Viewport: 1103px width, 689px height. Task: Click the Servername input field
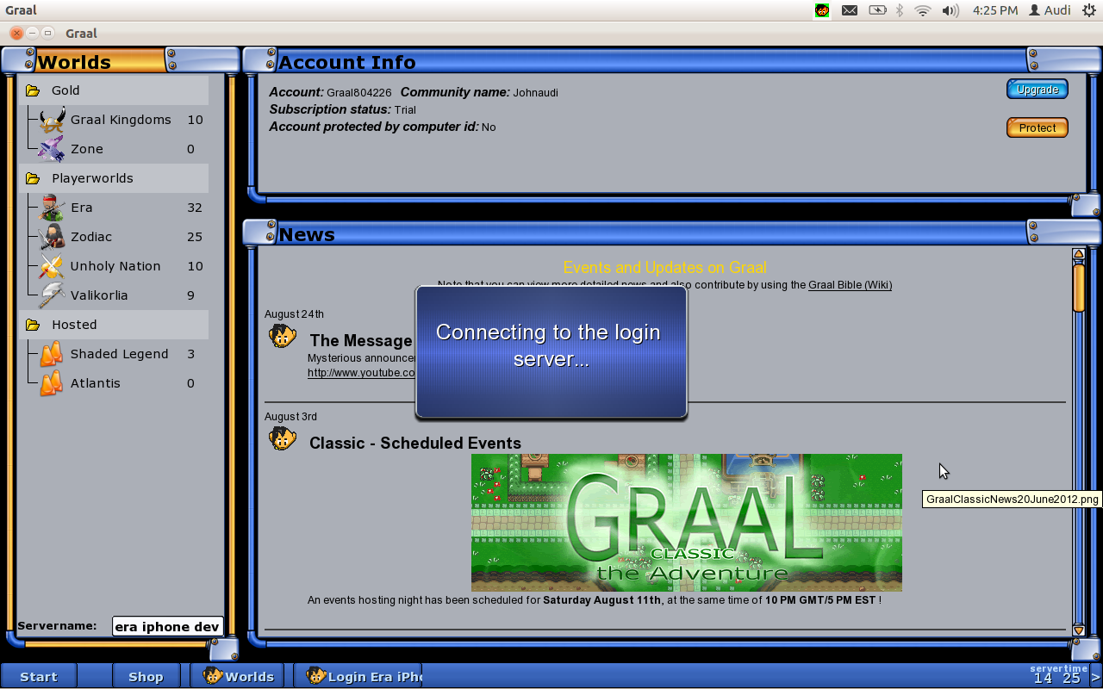pos(167,627)
